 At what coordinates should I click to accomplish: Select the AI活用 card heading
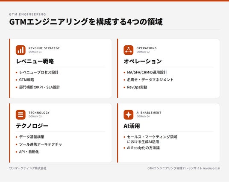[x=132, y=126]
